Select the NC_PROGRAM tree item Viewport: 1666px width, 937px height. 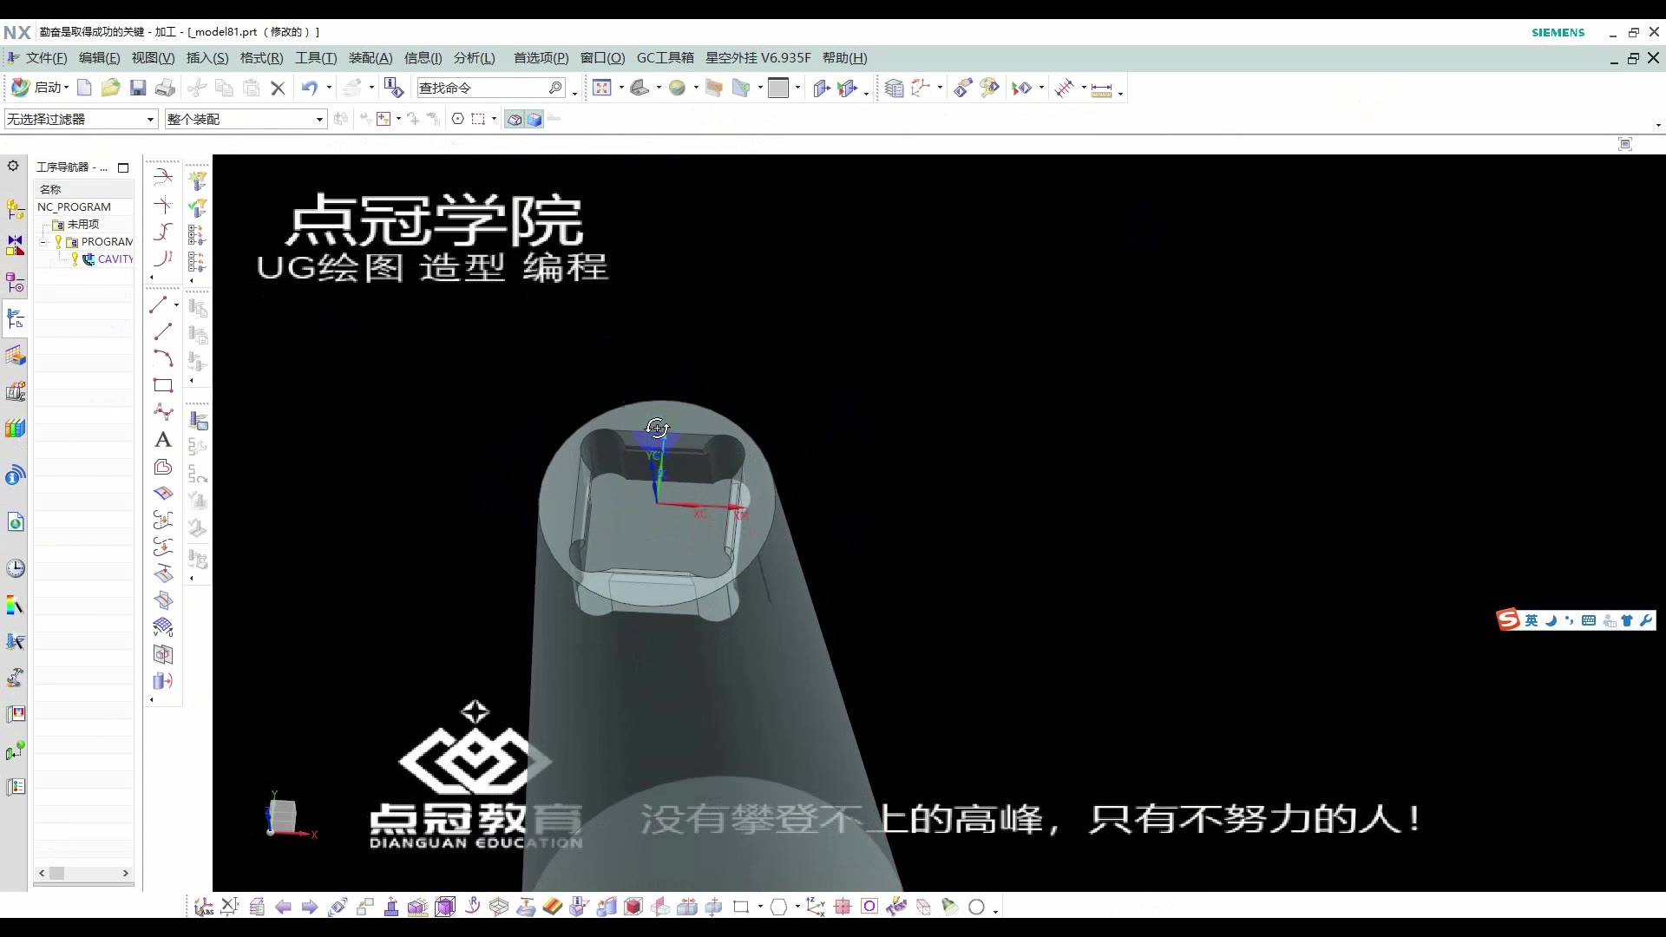click(x=74, y=207)
